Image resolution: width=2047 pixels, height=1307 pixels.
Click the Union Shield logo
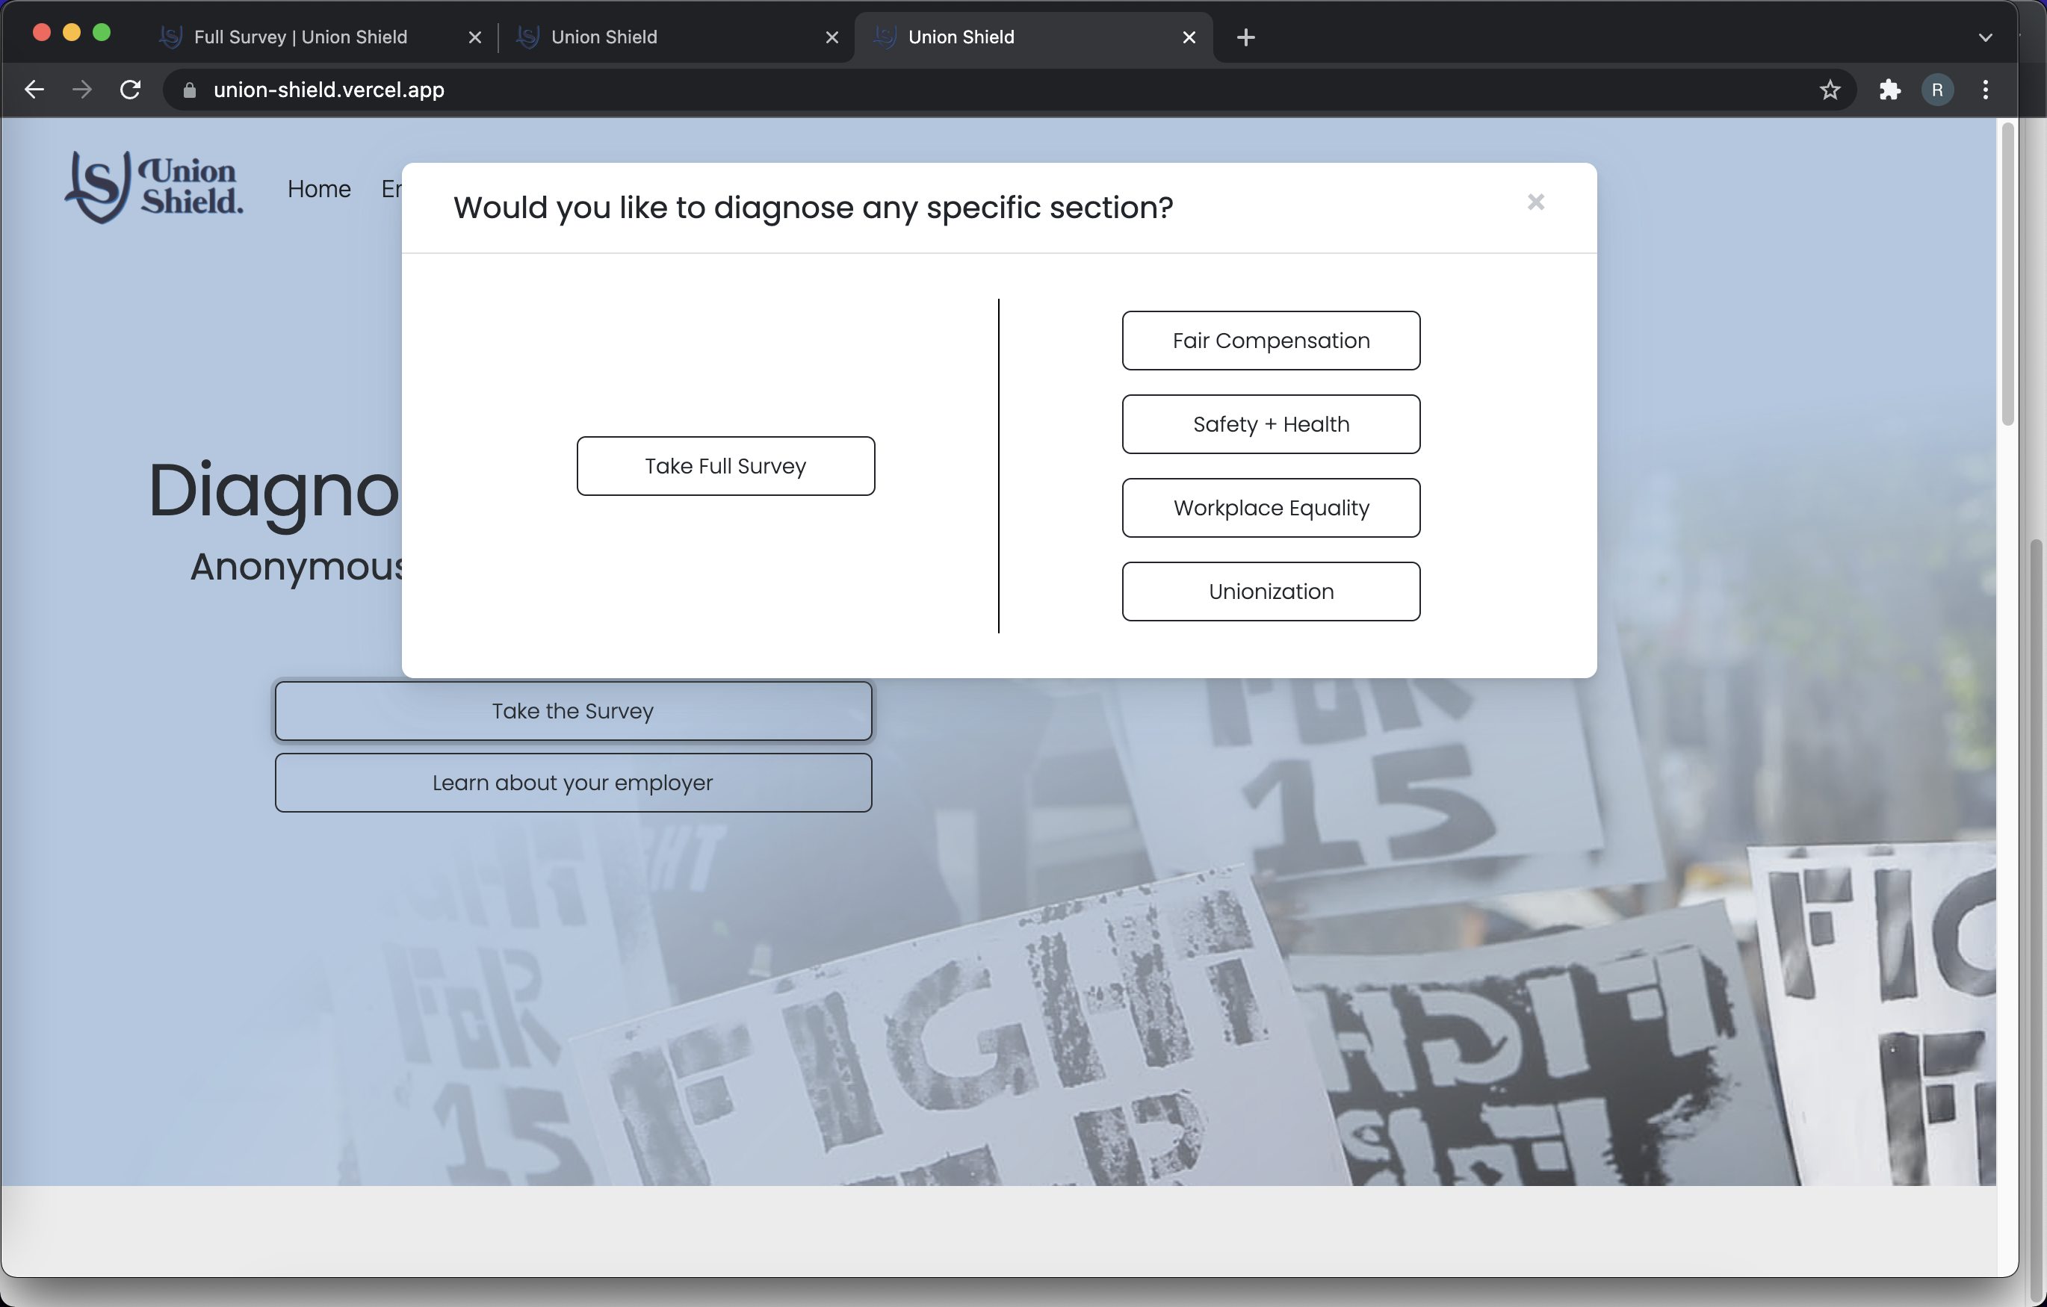(154, 187)
